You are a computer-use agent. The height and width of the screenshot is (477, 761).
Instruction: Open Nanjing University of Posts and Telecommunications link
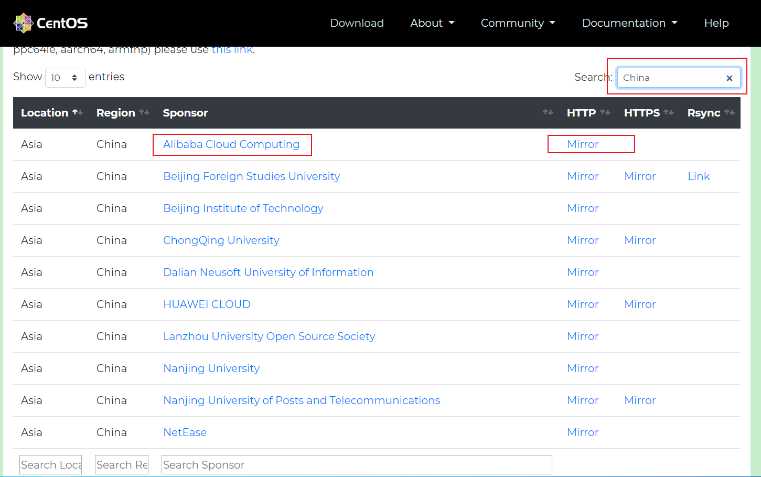point(302,400)
